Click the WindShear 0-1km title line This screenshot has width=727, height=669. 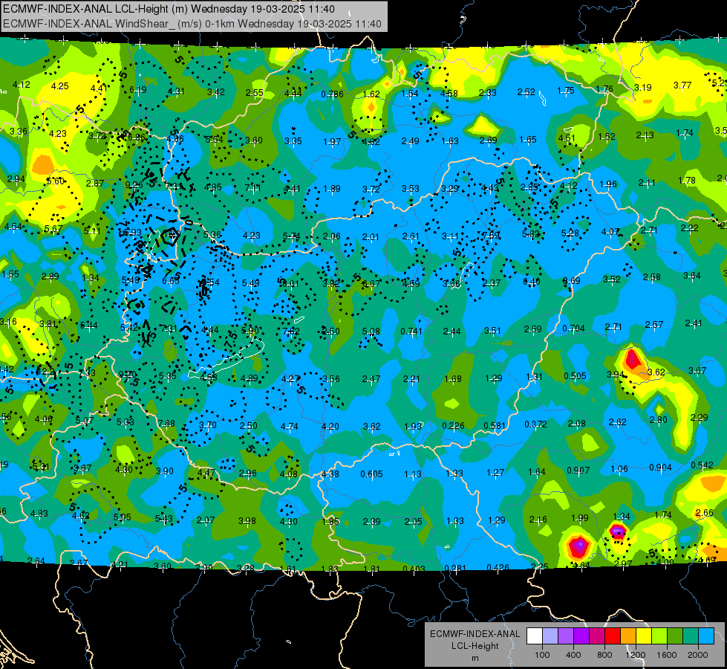192,24
